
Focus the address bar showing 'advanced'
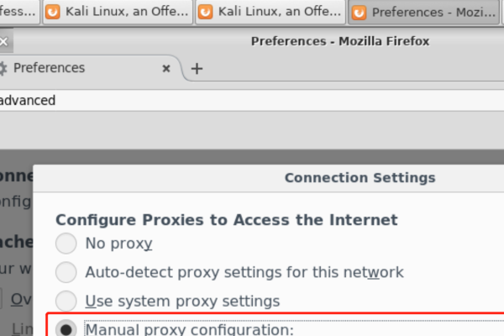click(168, 101)
